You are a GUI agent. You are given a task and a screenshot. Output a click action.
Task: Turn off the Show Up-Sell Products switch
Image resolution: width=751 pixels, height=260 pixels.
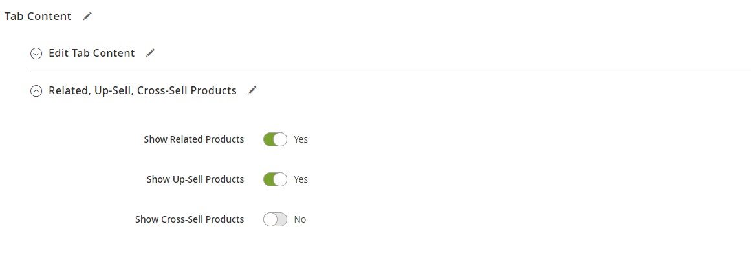(275, 179)
